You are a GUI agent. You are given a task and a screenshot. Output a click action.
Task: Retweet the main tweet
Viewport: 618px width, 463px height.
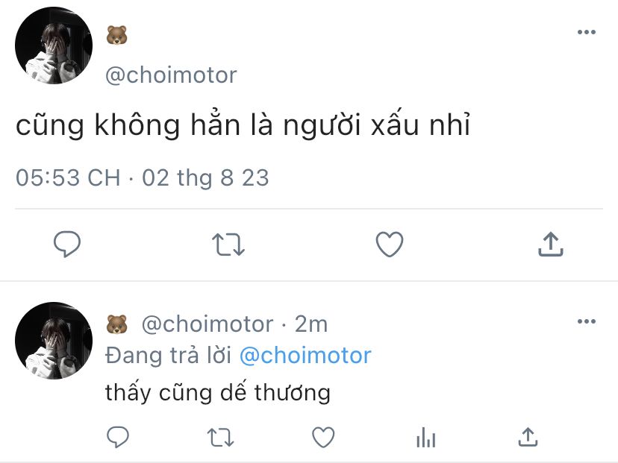228,245
